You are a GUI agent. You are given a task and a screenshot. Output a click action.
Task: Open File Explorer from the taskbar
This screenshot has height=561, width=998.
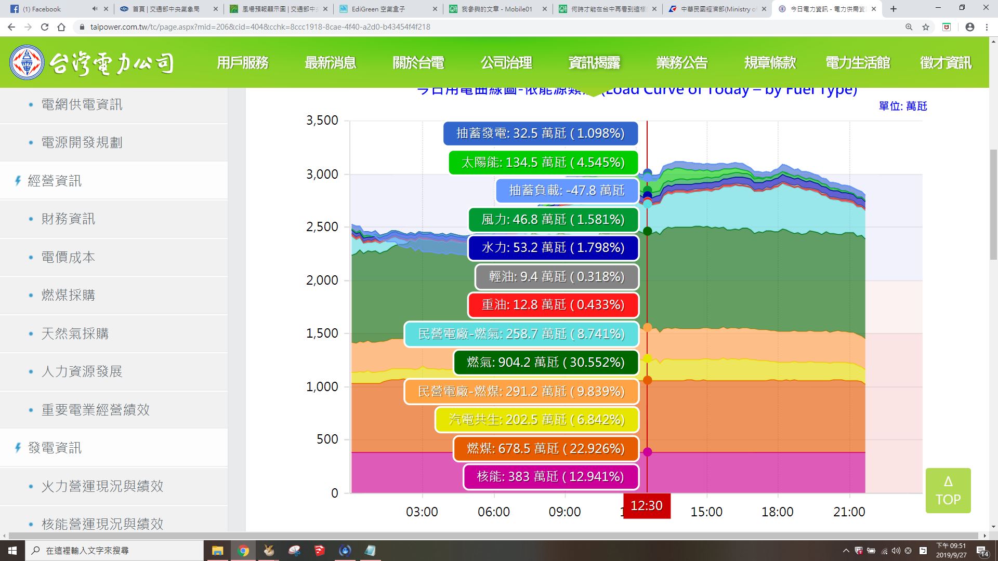click(217, 551)
